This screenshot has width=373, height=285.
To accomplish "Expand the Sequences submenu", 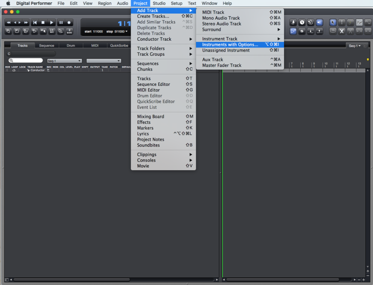I will click(x=164, y=64).
